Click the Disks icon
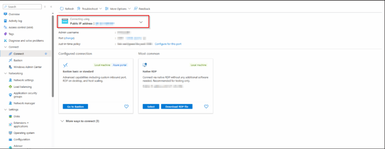385x149 pixels. point(10,116)
